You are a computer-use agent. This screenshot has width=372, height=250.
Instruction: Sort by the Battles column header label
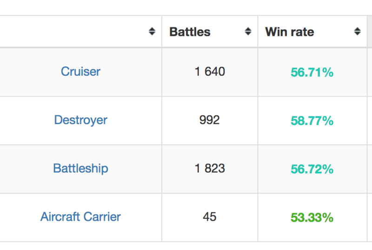190,32
